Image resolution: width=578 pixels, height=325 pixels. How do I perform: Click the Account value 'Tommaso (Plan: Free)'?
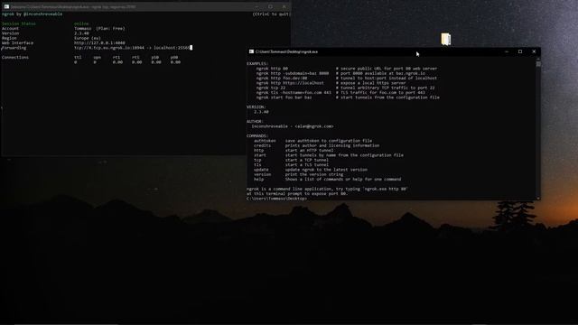[x=99, y=28]
